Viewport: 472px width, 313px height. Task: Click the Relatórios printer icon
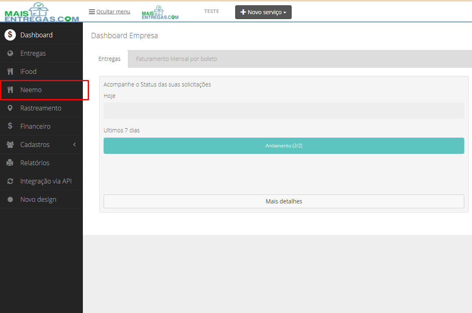(x=10, y=163)
